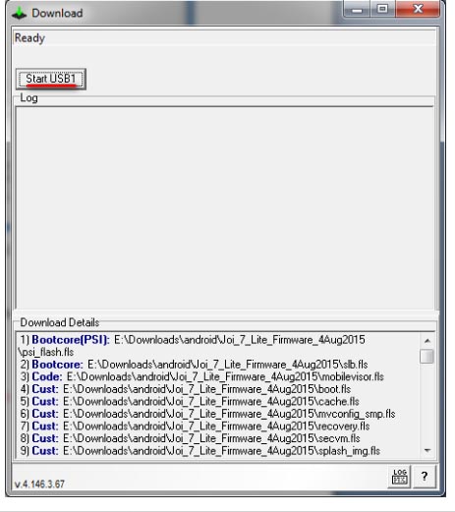This screenshot has height=512, width=455.
Task: Click inside the empty Log area
Action: (x=225, y=207)
